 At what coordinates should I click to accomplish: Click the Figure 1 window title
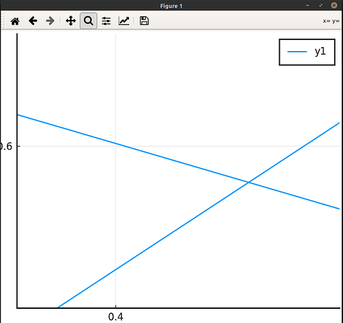(x=171, y=6)
